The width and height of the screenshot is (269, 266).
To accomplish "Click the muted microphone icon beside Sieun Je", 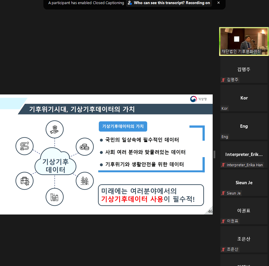I will point(223,193).
